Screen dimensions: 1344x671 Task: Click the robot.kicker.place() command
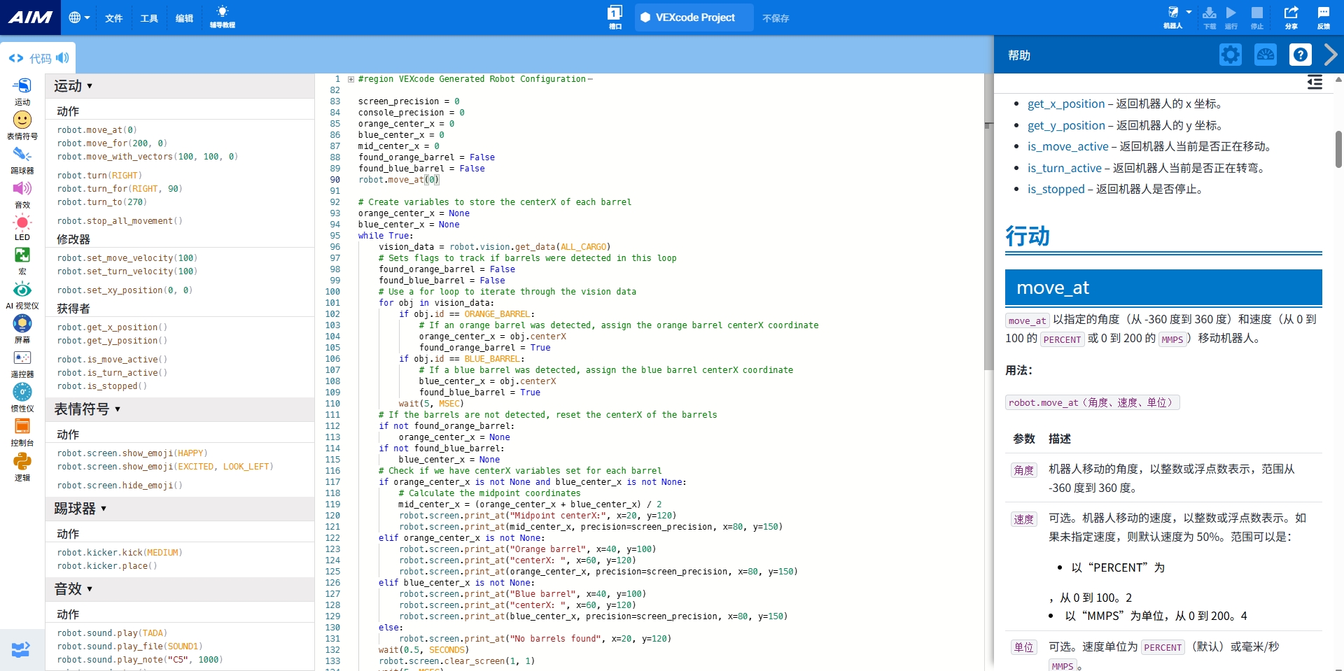pyautogui.click(x=107, y=566)
